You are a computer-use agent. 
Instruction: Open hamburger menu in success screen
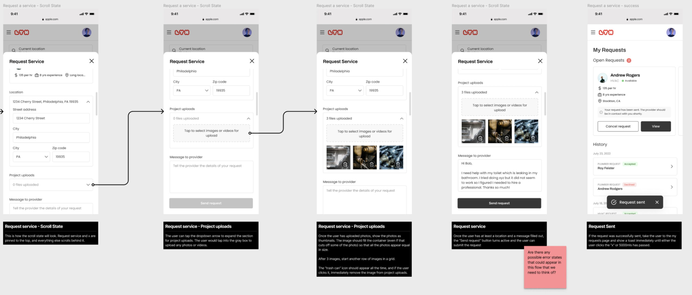[x=593, y=32]
